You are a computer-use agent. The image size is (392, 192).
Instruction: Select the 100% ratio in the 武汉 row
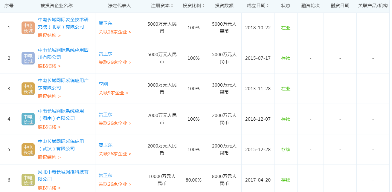coord(193,150)
